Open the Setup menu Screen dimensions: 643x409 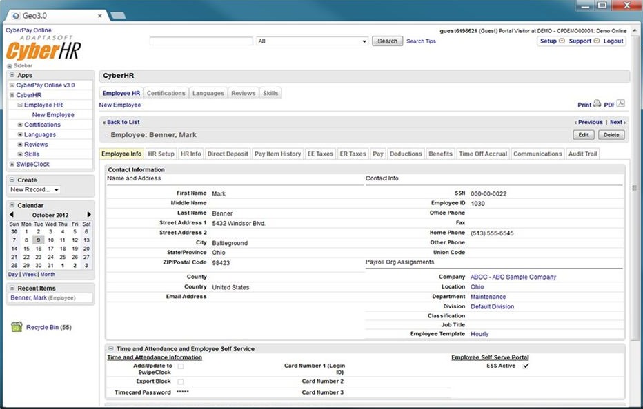552,41
